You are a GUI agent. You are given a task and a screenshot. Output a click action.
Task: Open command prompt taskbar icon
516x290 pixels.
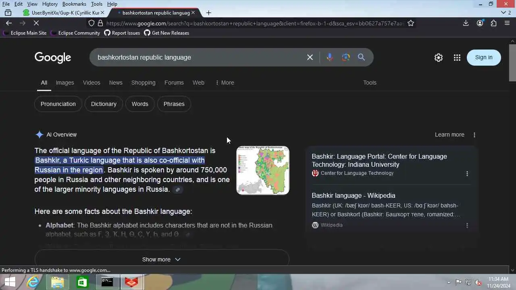[x=107, y=282]
